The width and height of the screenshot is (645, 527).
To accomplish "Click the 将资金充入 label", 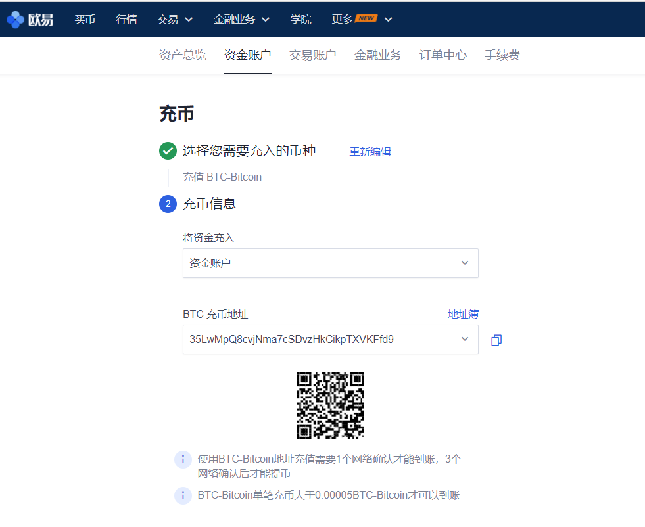I will (x=208, y=238).
